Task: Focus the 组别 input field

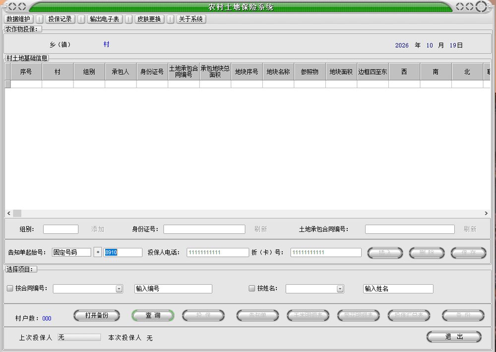Action: tap(61, 229)
